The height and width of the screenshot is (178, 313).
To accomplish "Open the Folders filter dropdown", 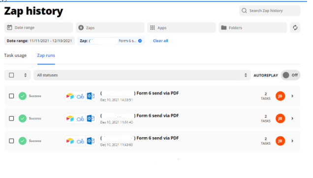I will (253, 28).
